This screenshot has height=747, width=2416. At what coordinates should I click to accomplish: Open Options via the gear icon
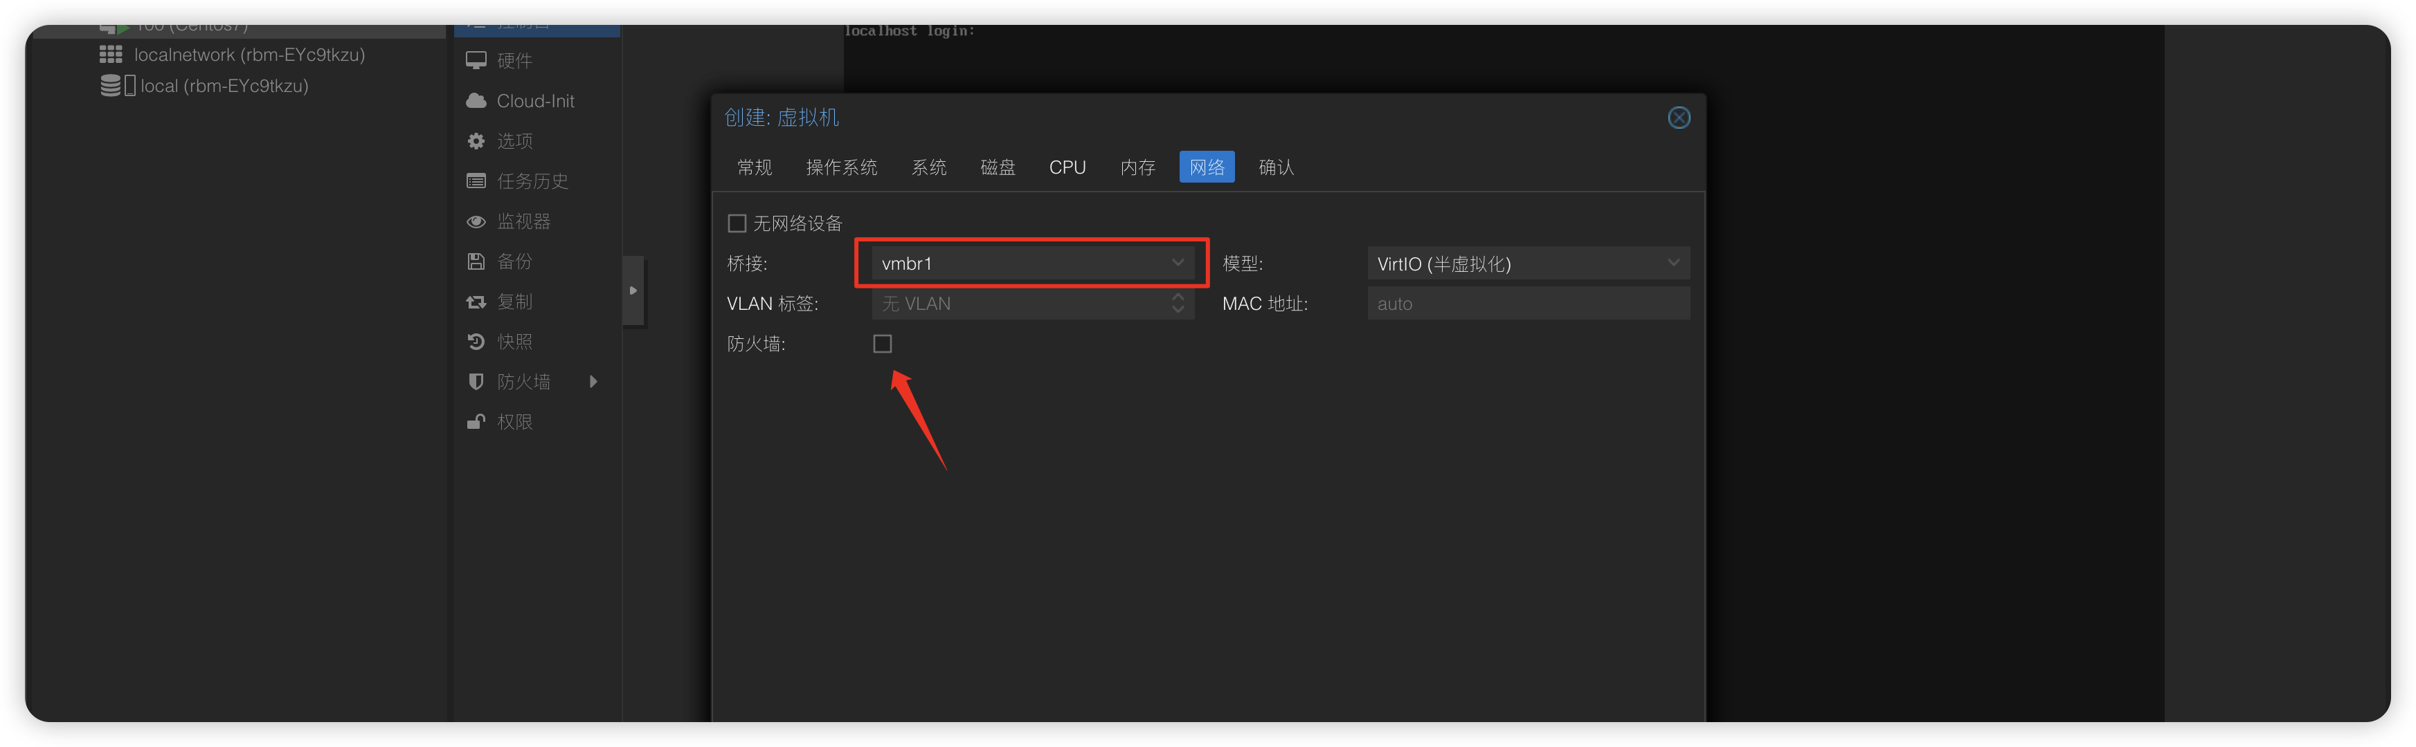(x=476, y=140)
